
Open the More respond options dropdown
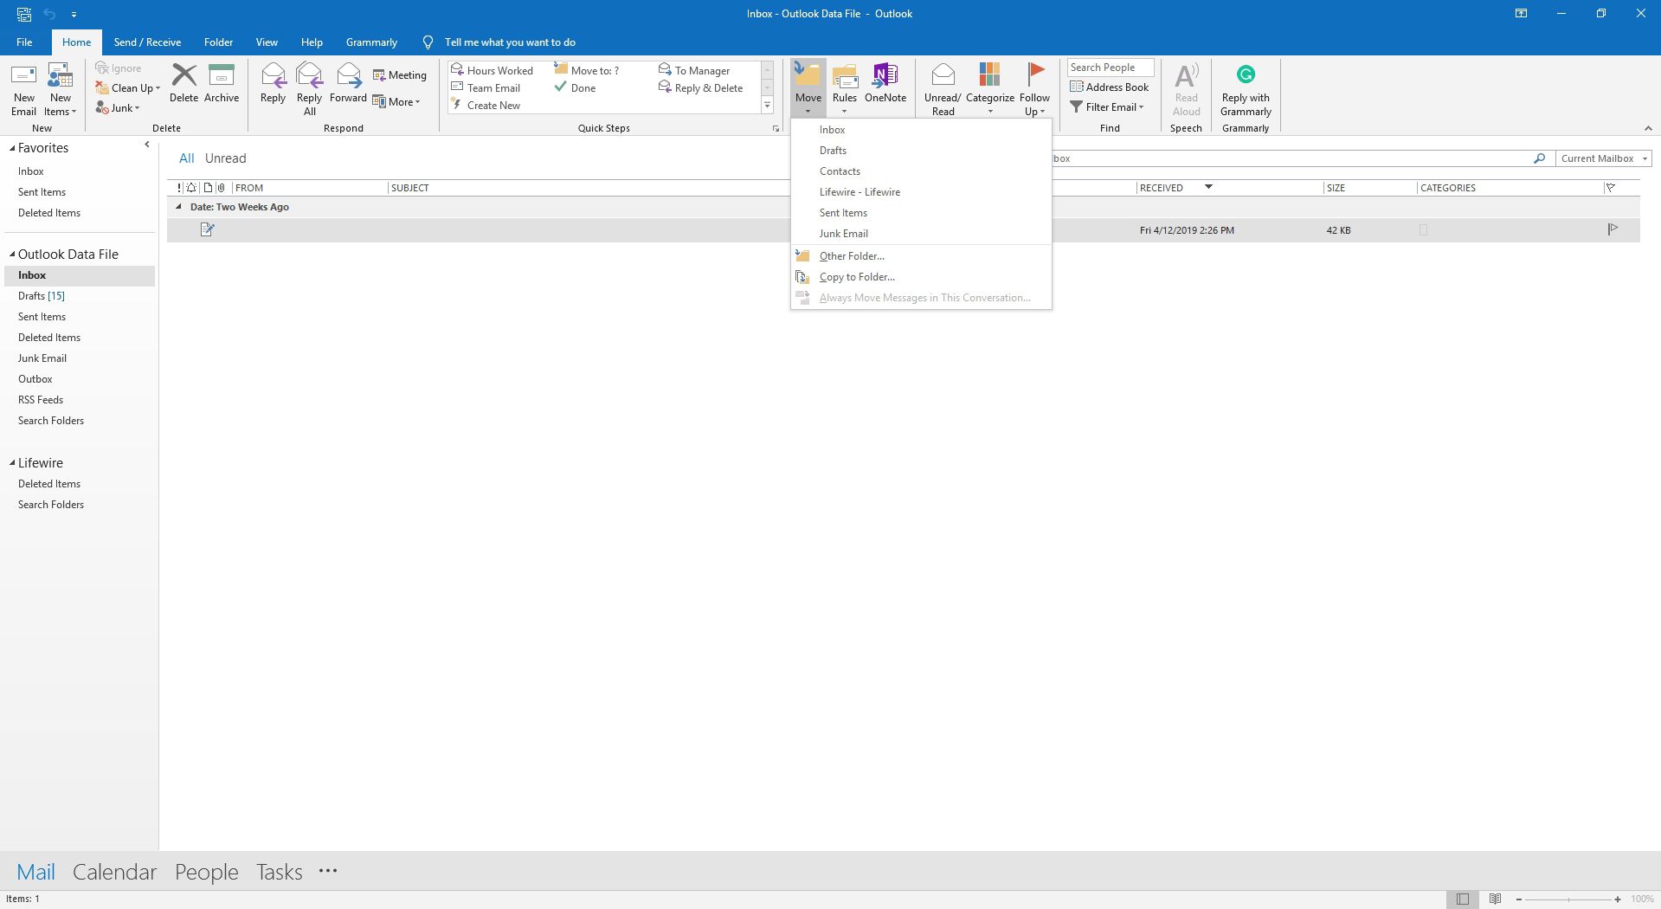click(397, 101)
